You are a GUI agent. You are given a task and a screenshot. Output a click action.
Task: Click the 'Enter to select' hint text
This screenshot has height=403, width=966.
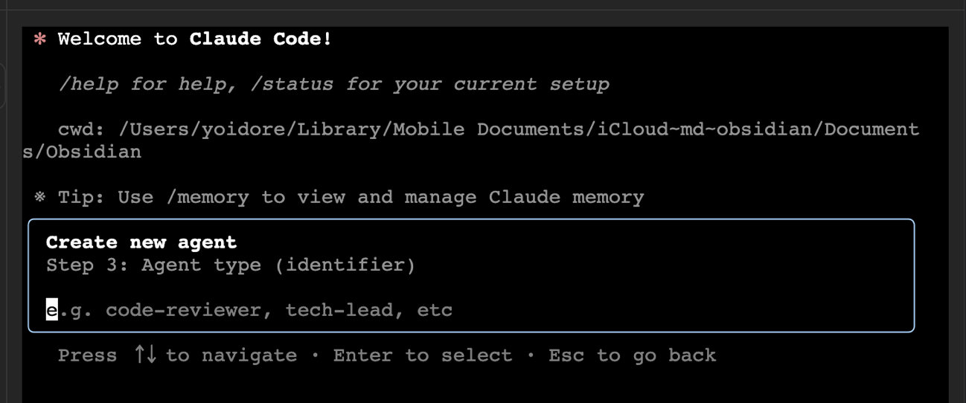pyautogui.click(x=422, y=355)
